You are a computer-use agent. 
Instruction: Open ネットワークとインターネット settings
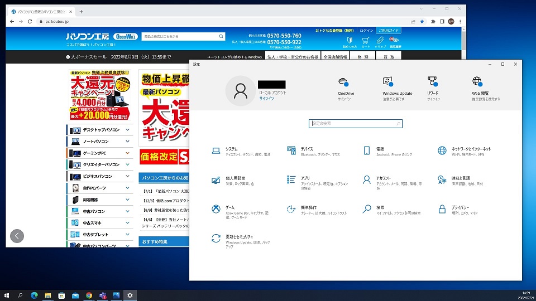[x=471, y=149]
